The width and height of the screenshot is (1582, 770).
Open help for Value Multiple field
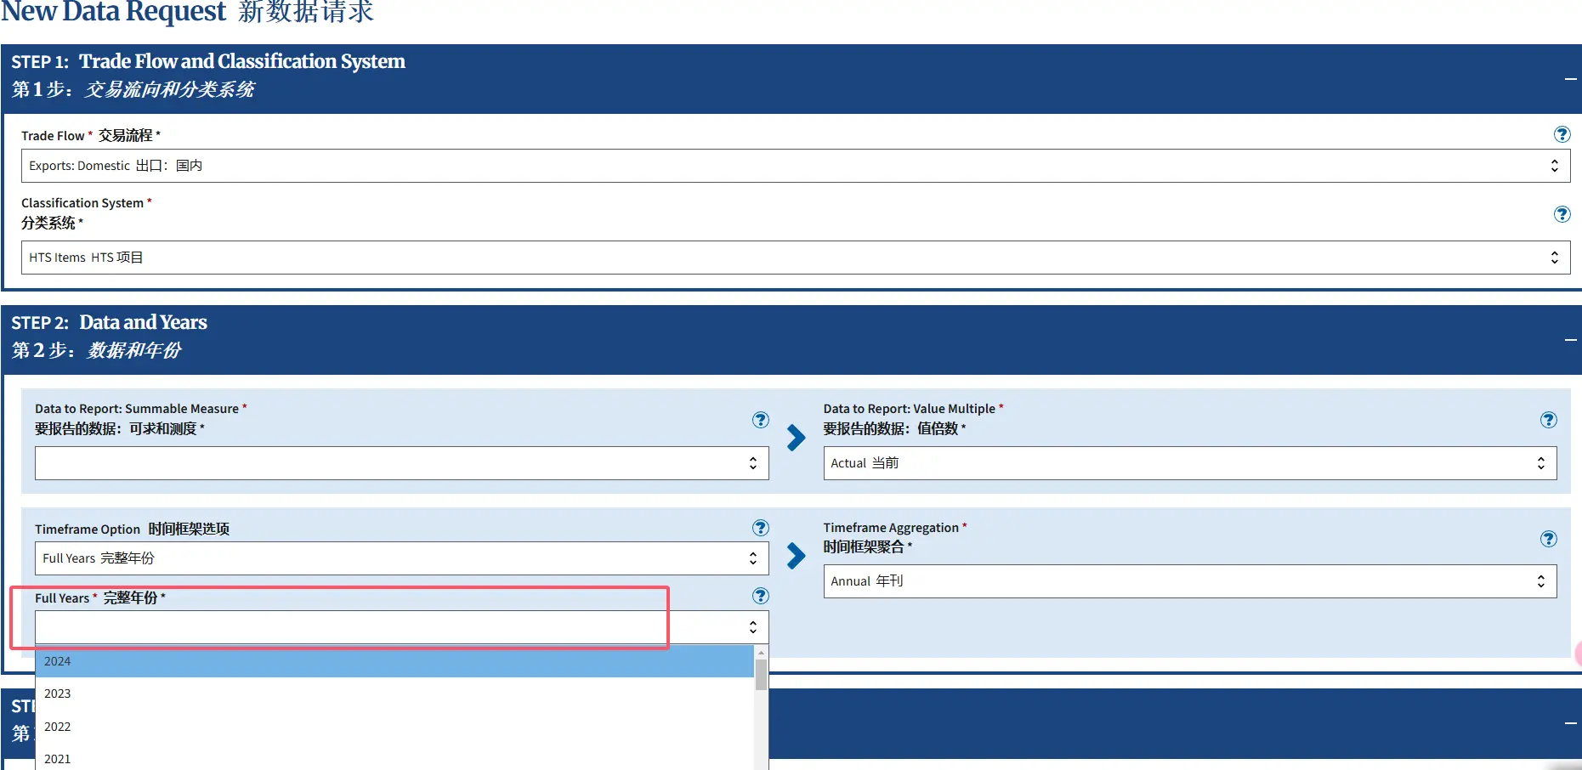coord(1548,420)
